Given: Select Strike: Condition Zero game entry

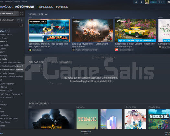Looking at the screenshot, I should click(11, 62).
